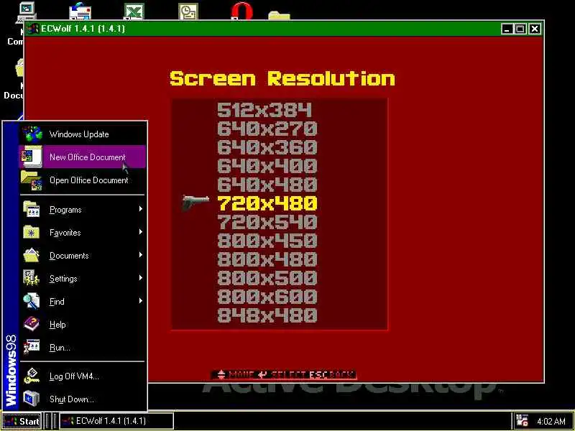The height and width of the screenshot is (431, 575).
Task: Select the 640x400 resolution
Action: 267,166
